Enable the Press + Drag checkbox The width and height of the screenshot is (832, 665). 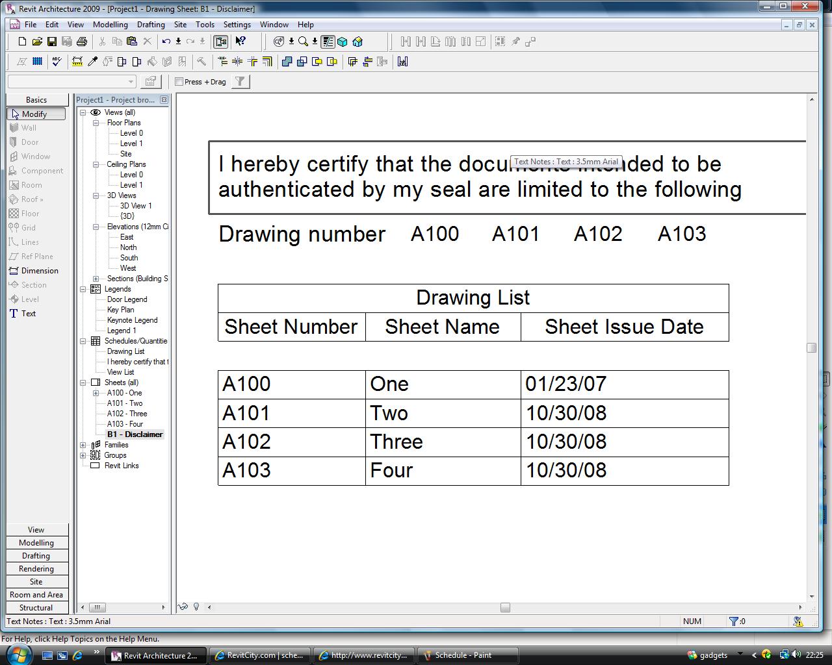pos(179,82)
